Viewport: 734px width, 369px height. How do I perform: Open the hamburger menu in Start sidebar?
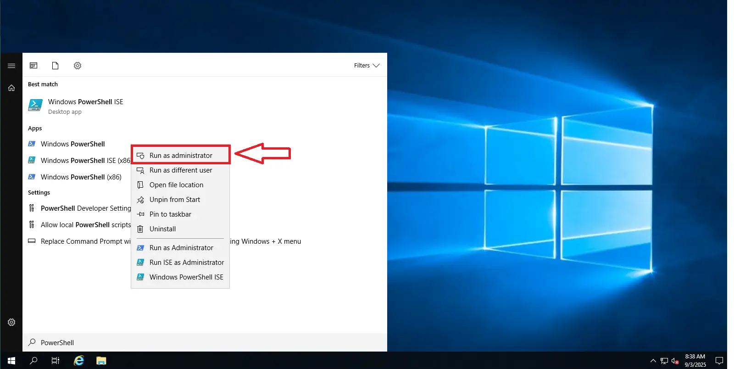click(x=11, y=66)
